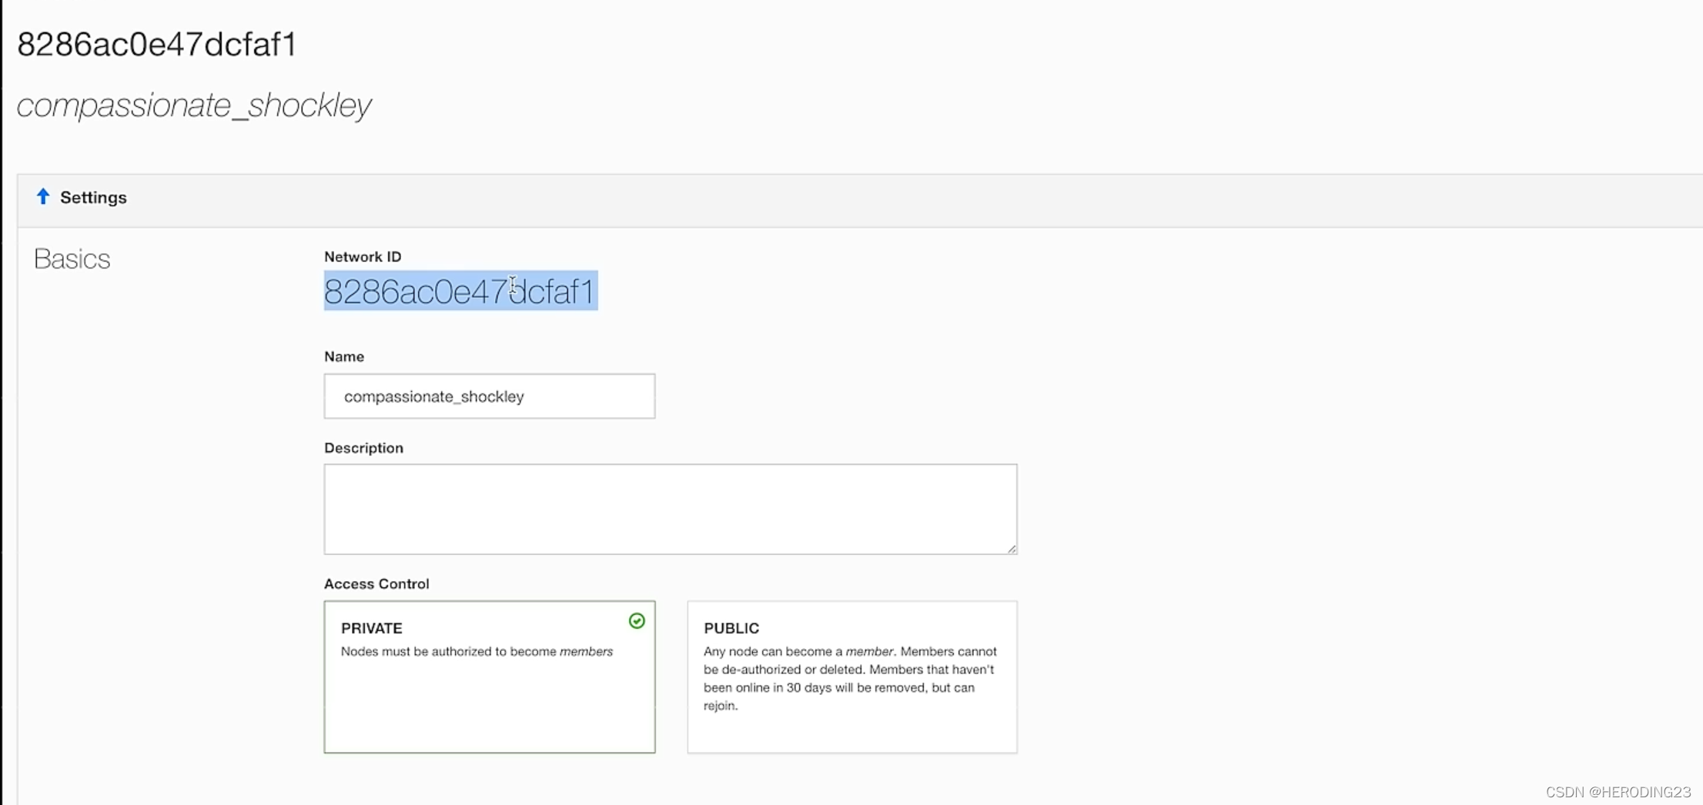Click the Basics section heading

[72, 259]
